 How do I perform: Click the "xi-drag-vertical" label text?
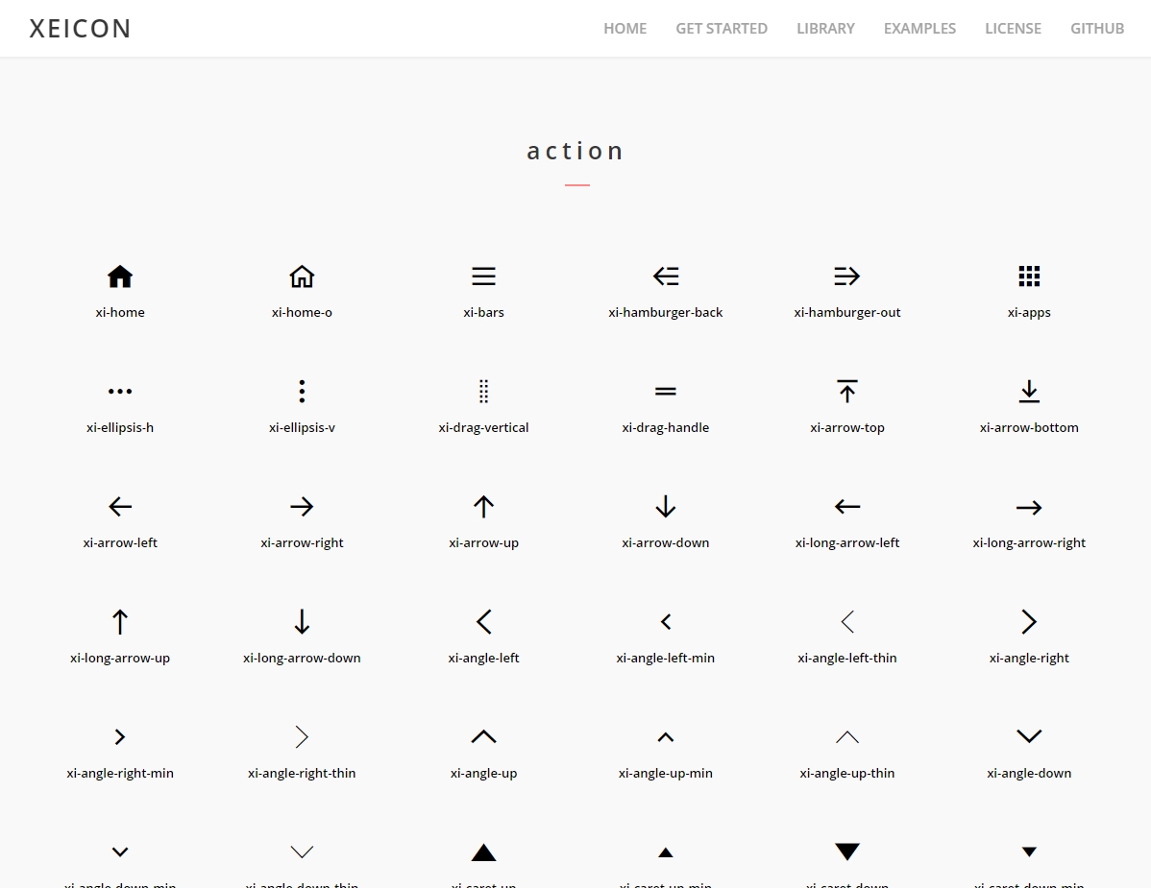coord(483,427)
